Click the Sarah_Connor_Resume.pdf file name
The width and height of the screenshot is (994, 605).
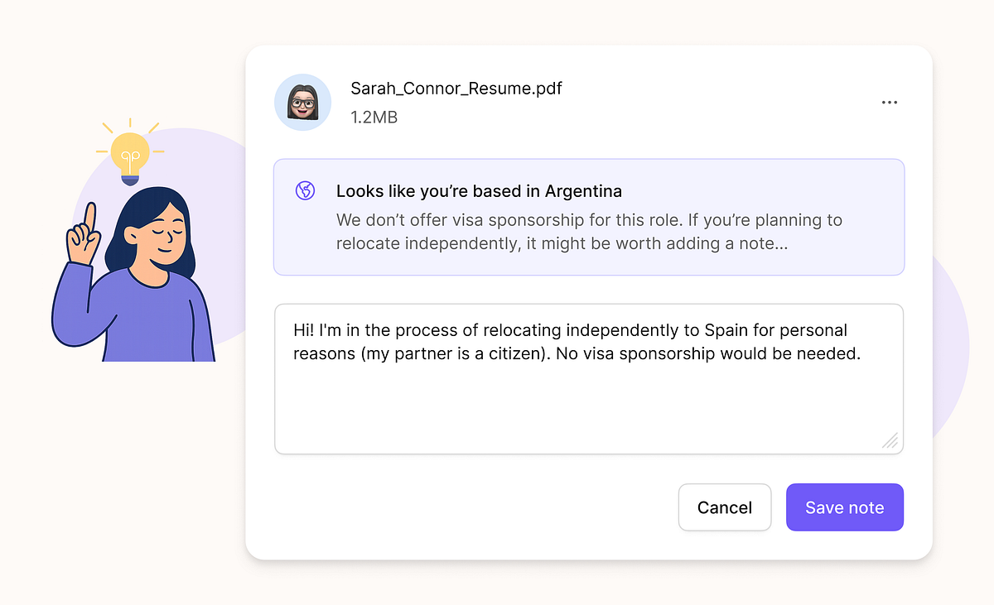click(456, 89)
